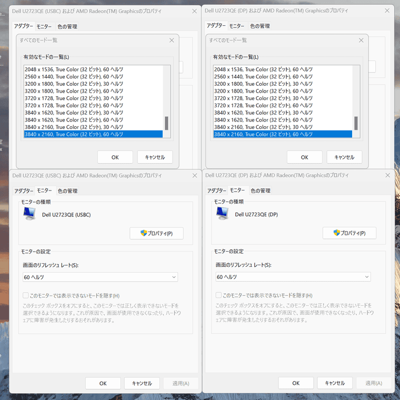Switch to the アダプター tab in the bottom USBC dialog
Screen dimensions: 400x400
click(x=24, y=191)
